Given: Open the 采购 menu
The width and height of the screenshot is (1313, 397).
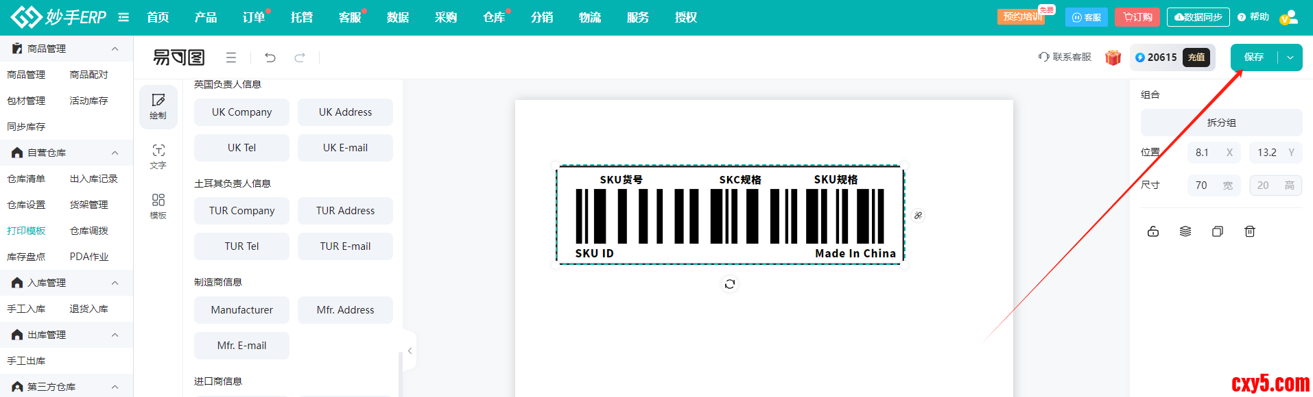Looking at the screenshot, I should click(x=446, y=17).
